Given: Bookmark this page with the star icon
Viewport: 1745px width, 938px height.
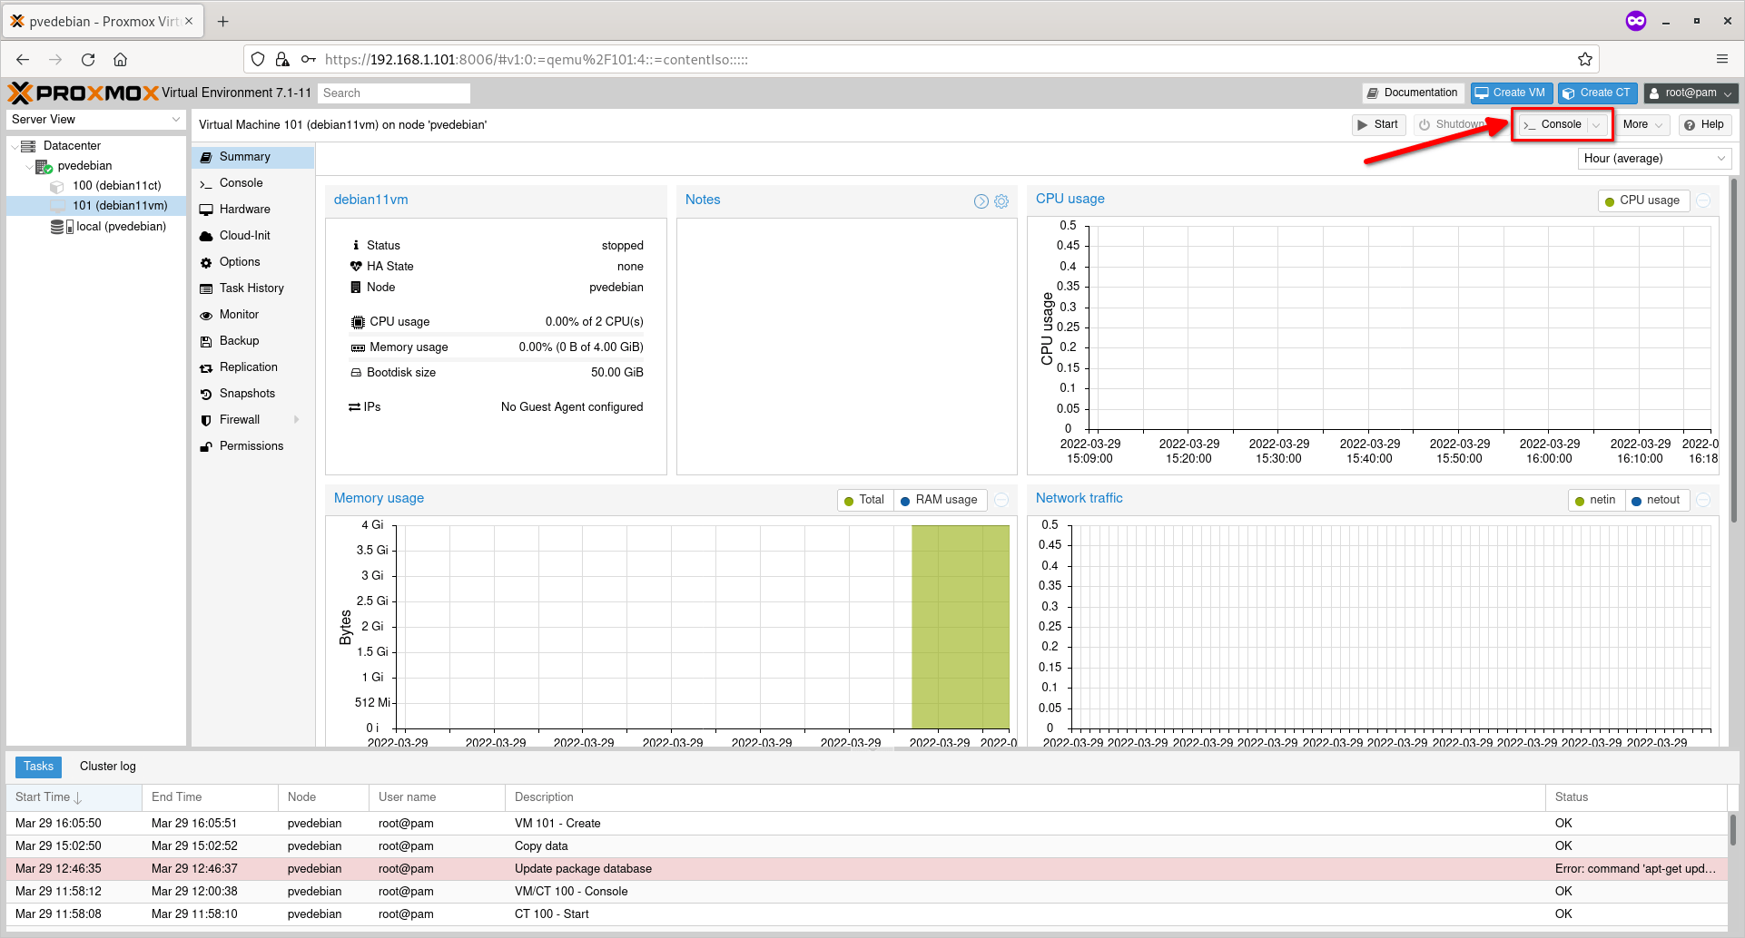Looking at the screenshot, I should (1585, 60).
